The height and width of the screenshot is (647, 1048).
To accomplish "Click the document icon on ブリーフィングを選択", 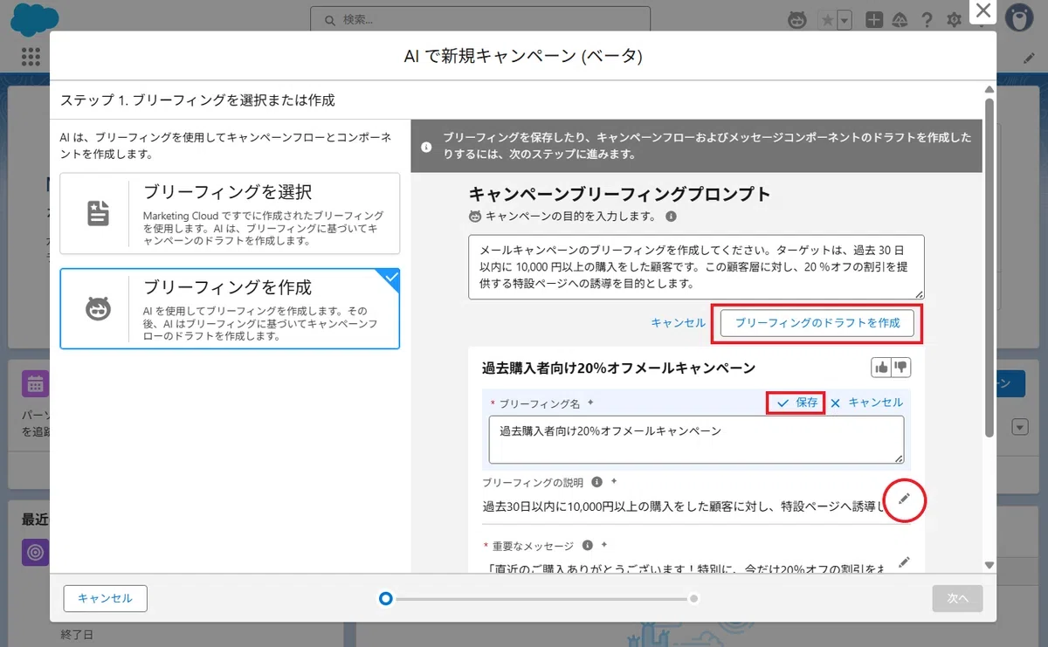I will coord(98,213).
